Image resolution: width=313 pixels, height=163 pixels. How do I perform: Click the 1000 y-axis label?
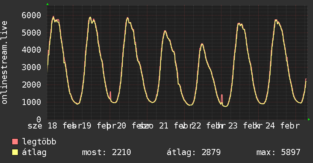(x=32, y=102)
